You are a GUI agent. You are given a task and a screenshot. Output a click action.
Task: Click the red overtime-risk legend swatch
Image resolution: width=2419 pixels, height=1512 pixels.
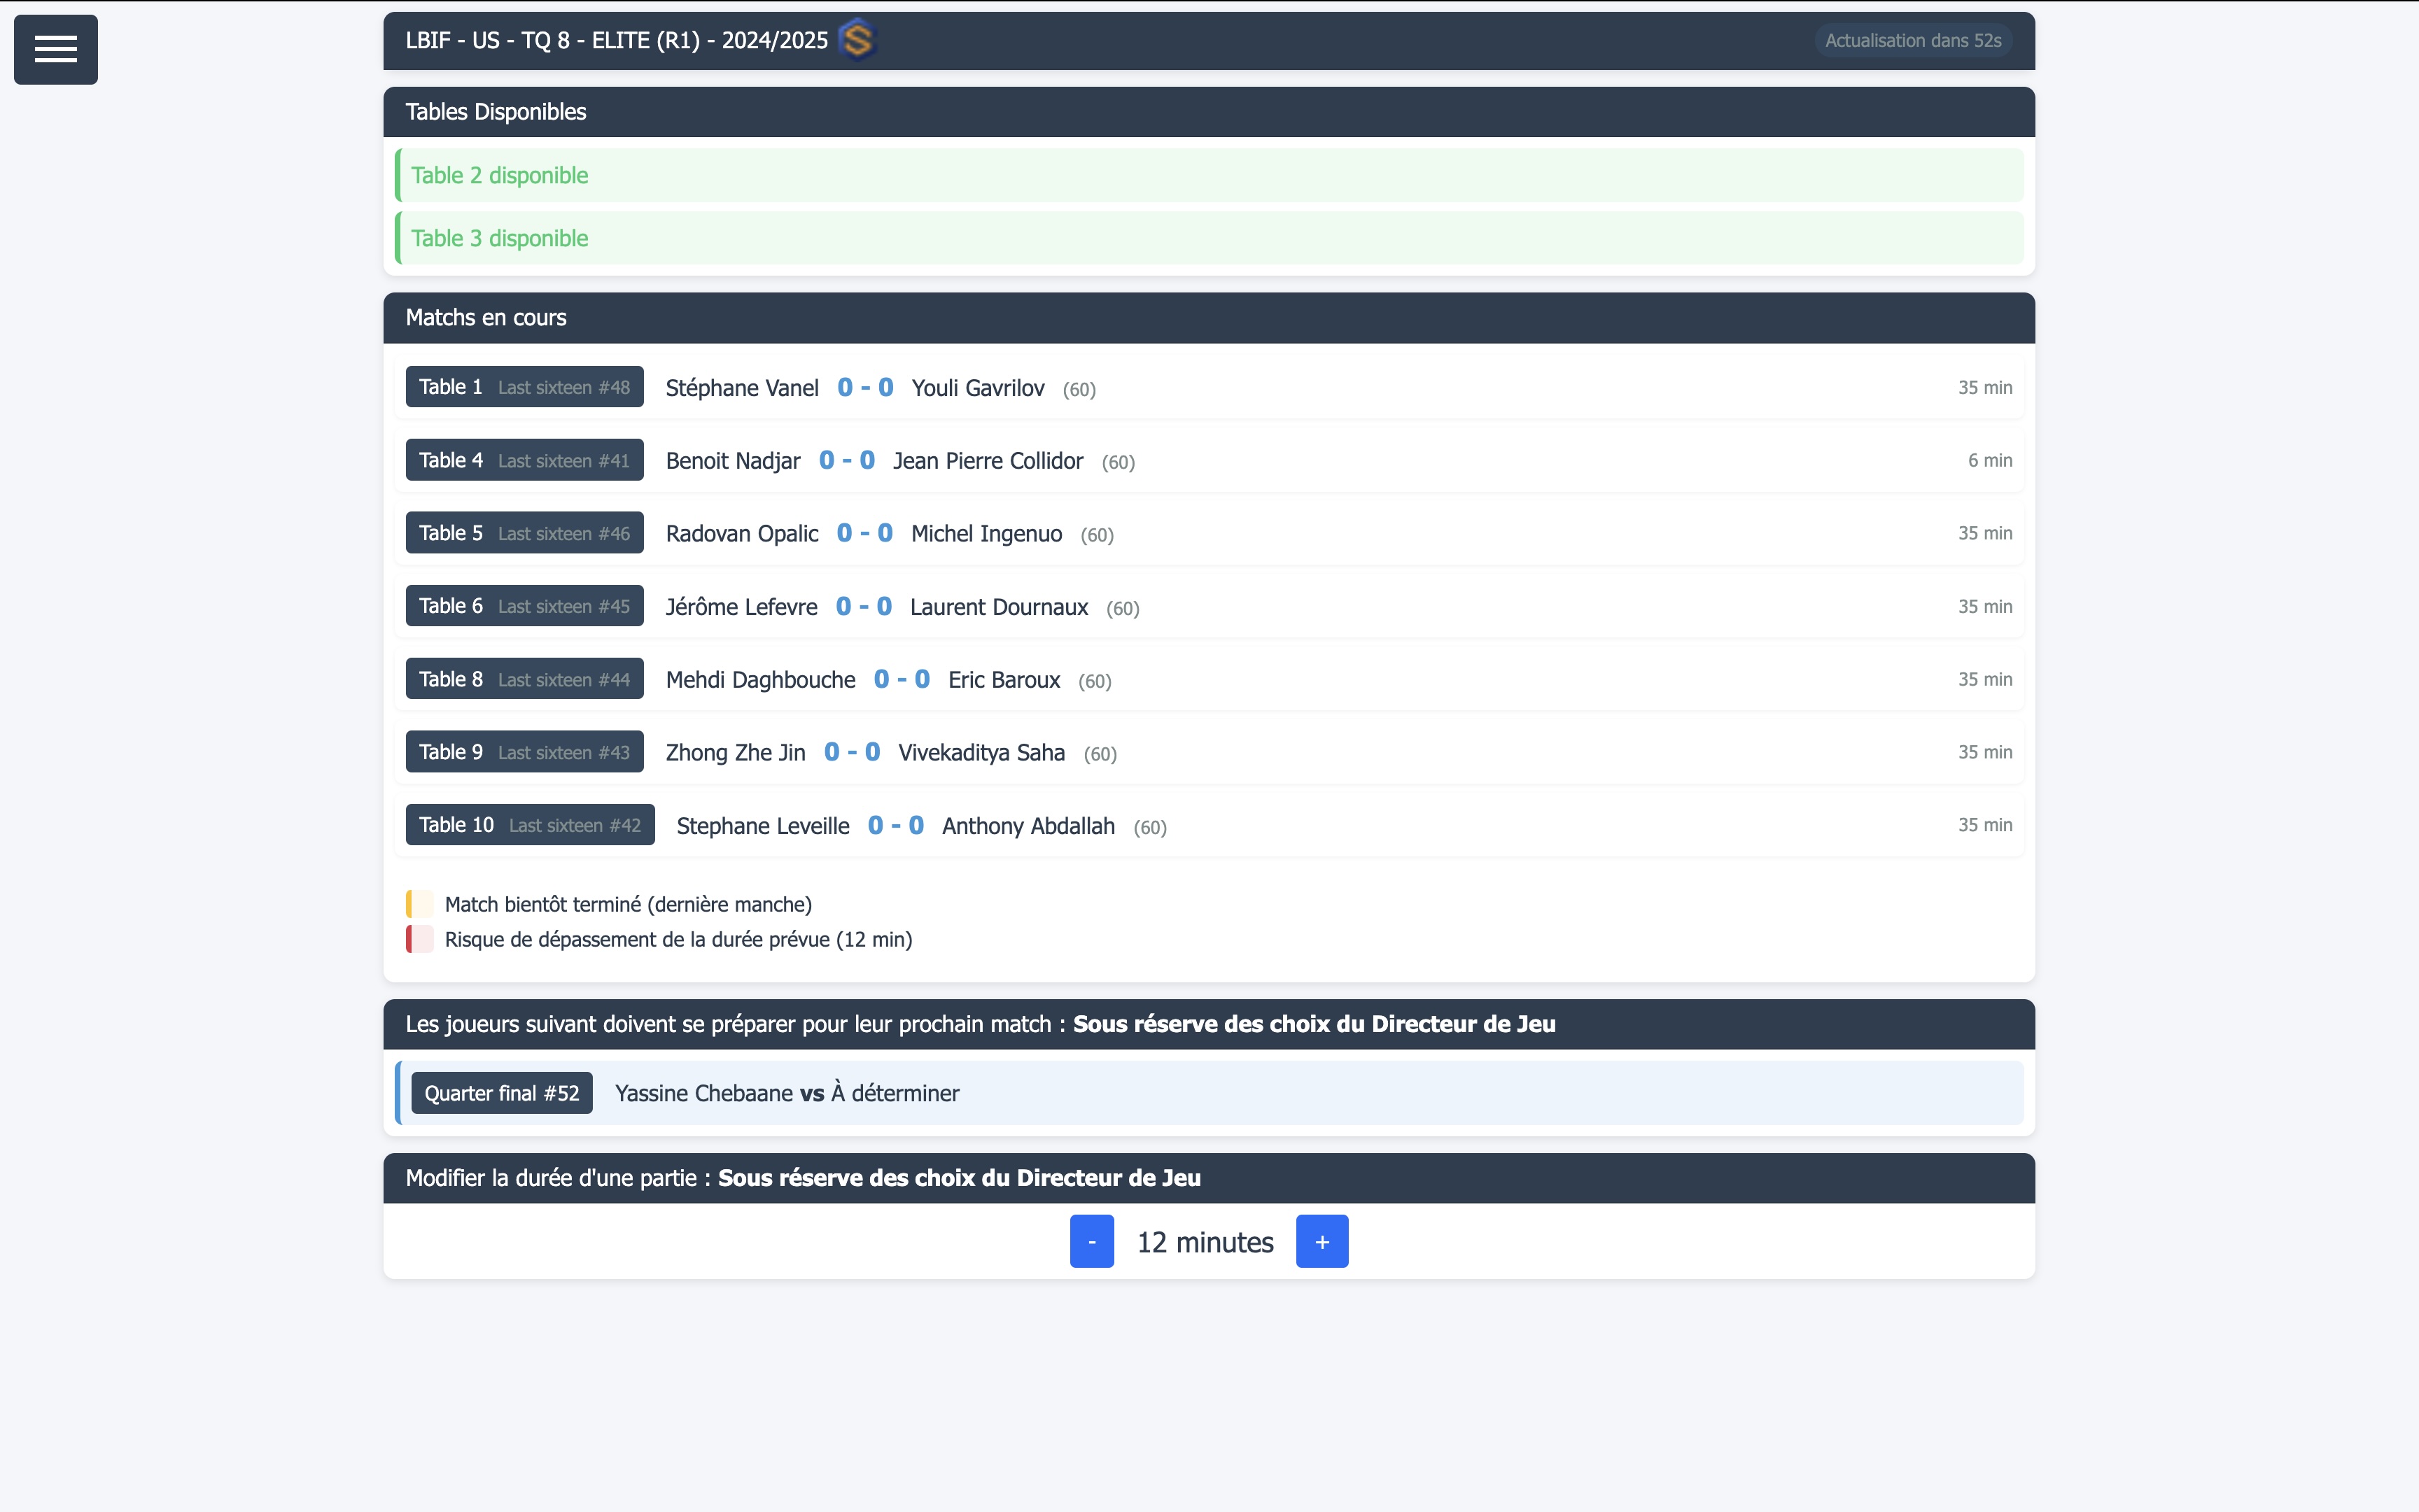click(419, 939)
